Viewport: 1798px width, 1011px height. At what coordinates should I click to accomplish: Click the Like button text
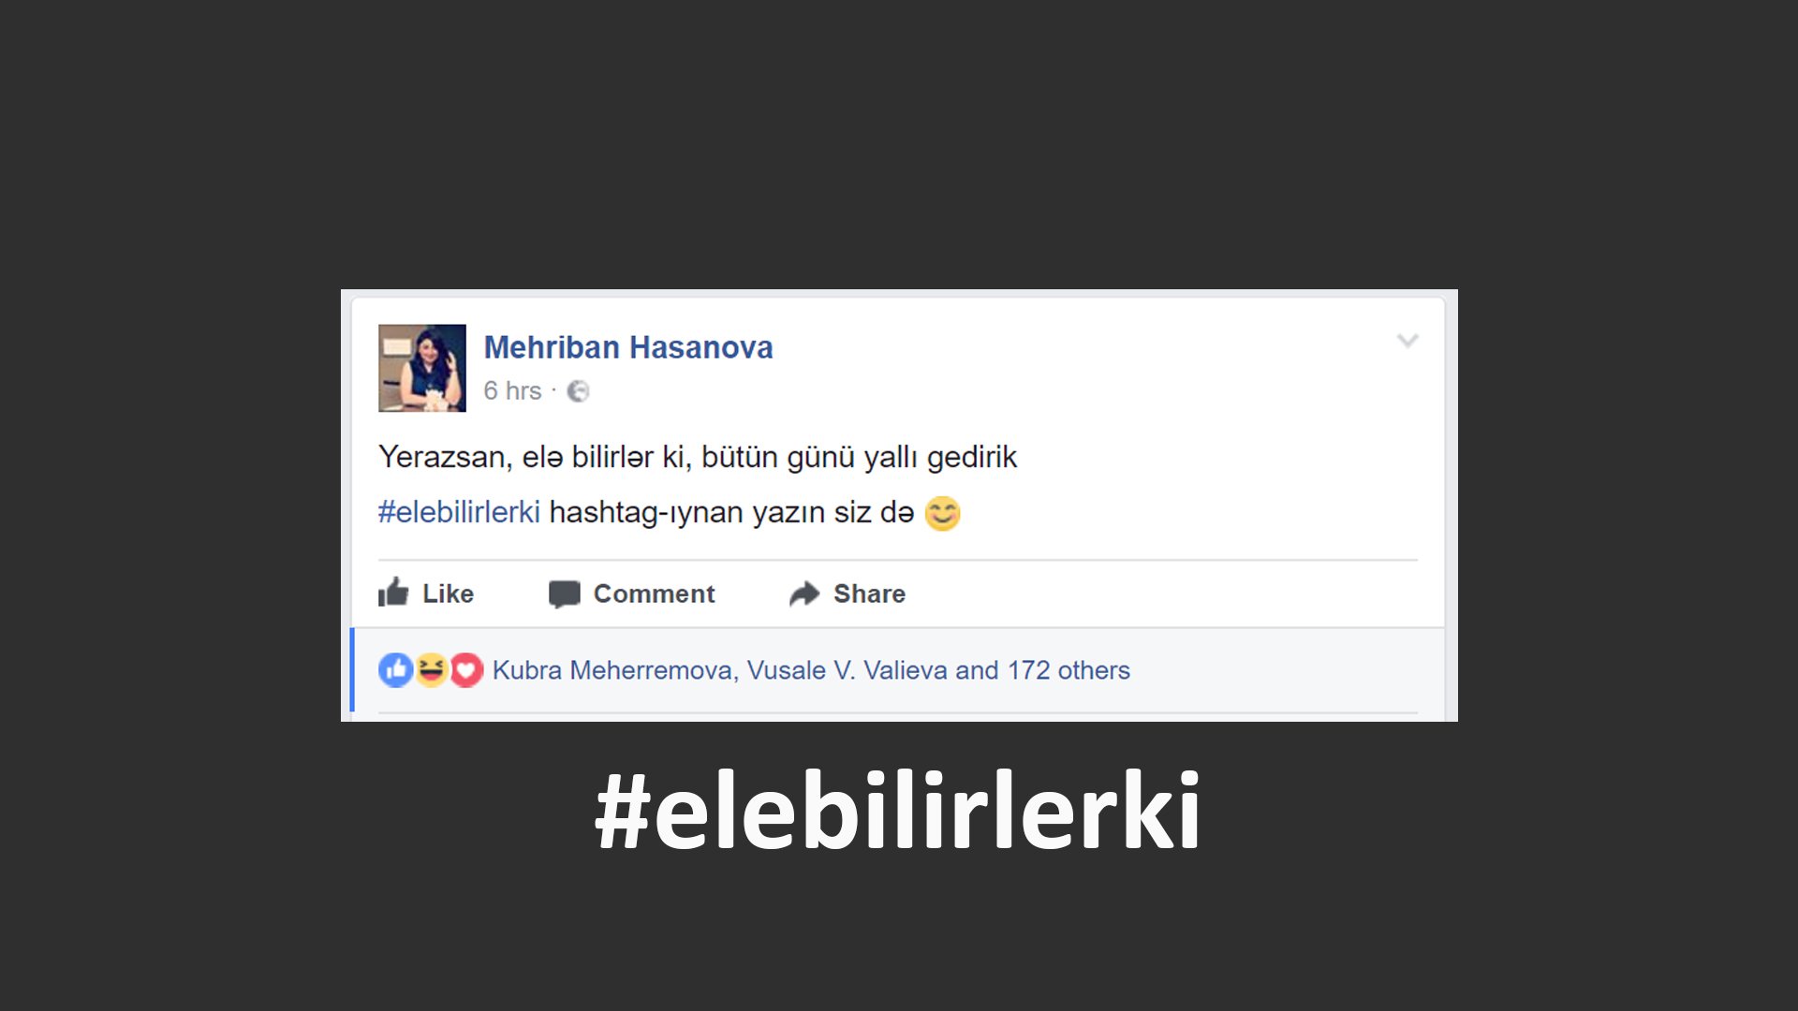(449, 593)
